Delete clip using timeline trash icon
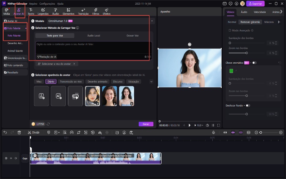 click(19, 132)
